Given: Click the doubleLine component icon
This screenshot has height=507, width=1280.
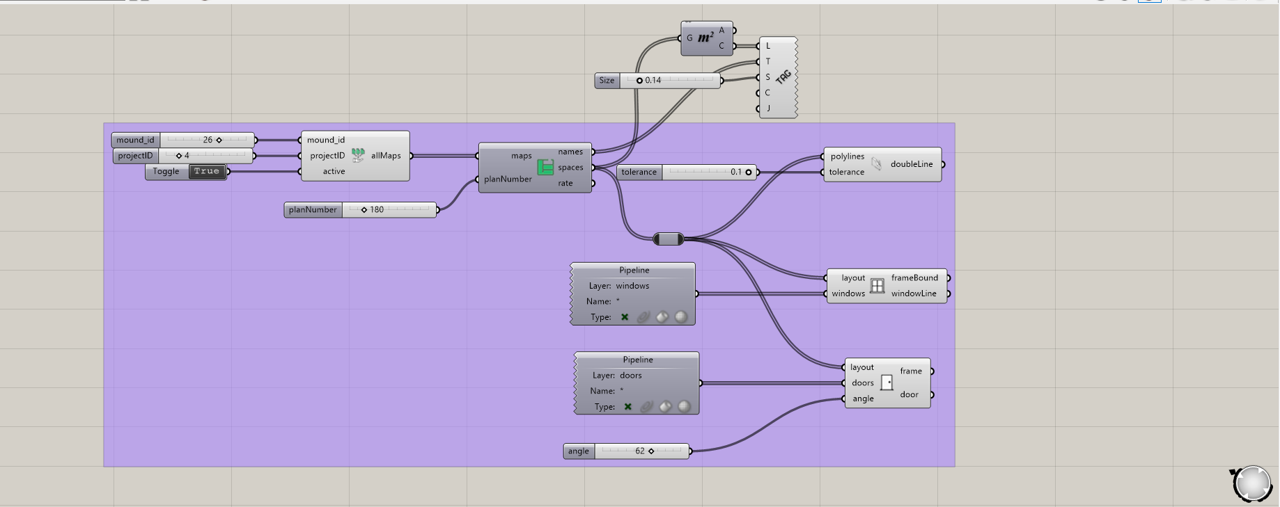Looking at the screenshot, I should pos(877,164).
